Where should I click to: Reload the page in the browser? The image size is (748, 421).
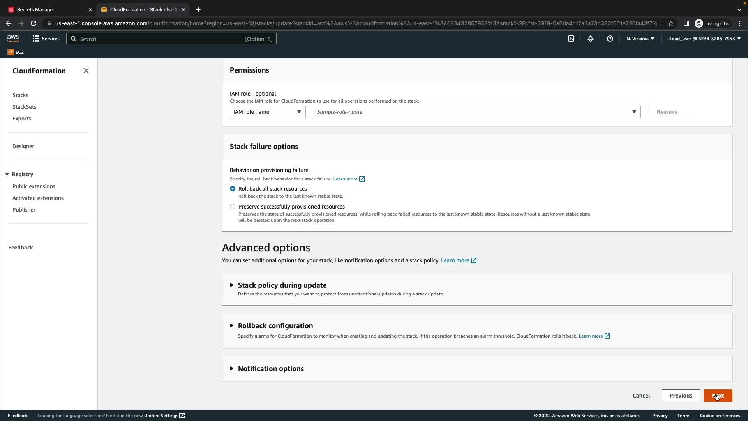pyautogui.click(x=34, y=23)
